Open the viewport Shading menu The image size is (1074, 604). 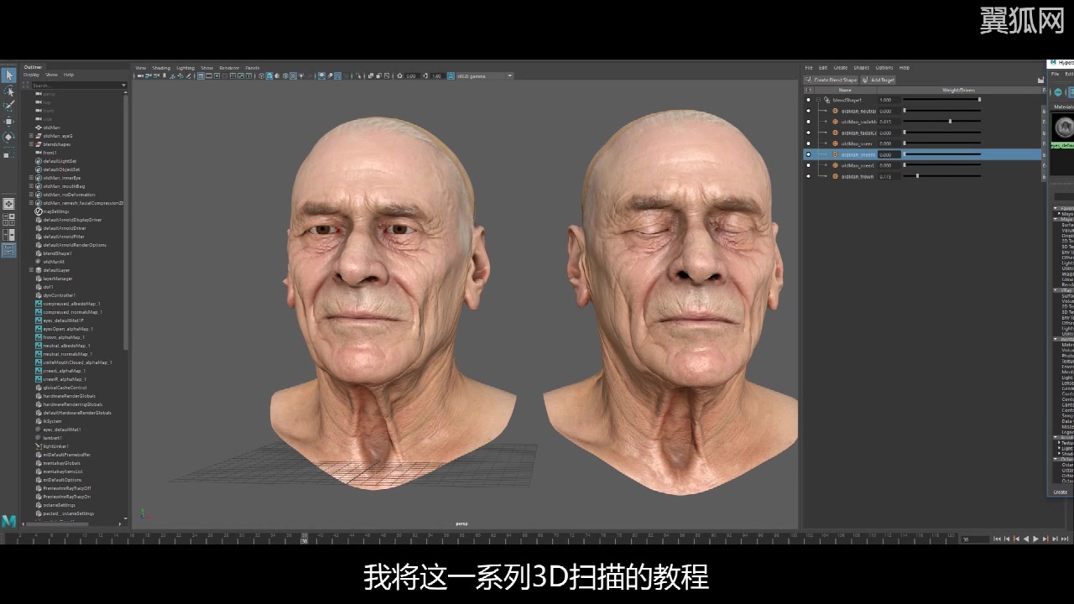[161, 68]
